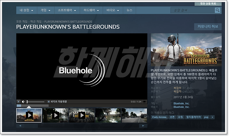Click the thumbnail strip scrollbar handle
Image resolution: width=229 pixels, height=136 pixels.
(31, 125)
